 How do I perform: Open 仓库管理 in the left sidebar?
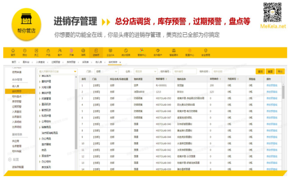(x=17, y=146)
